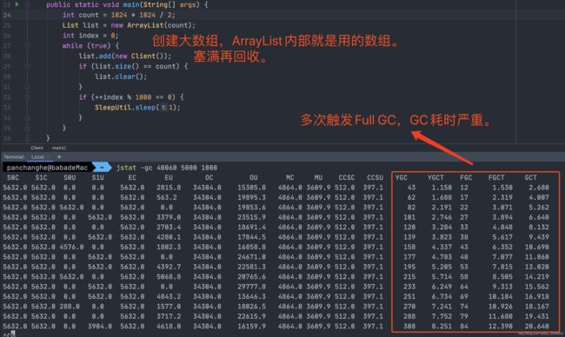Screen dimensions: 565x337
Task: Click line number 24 in the gutter
Action: (x=7, y=15)
